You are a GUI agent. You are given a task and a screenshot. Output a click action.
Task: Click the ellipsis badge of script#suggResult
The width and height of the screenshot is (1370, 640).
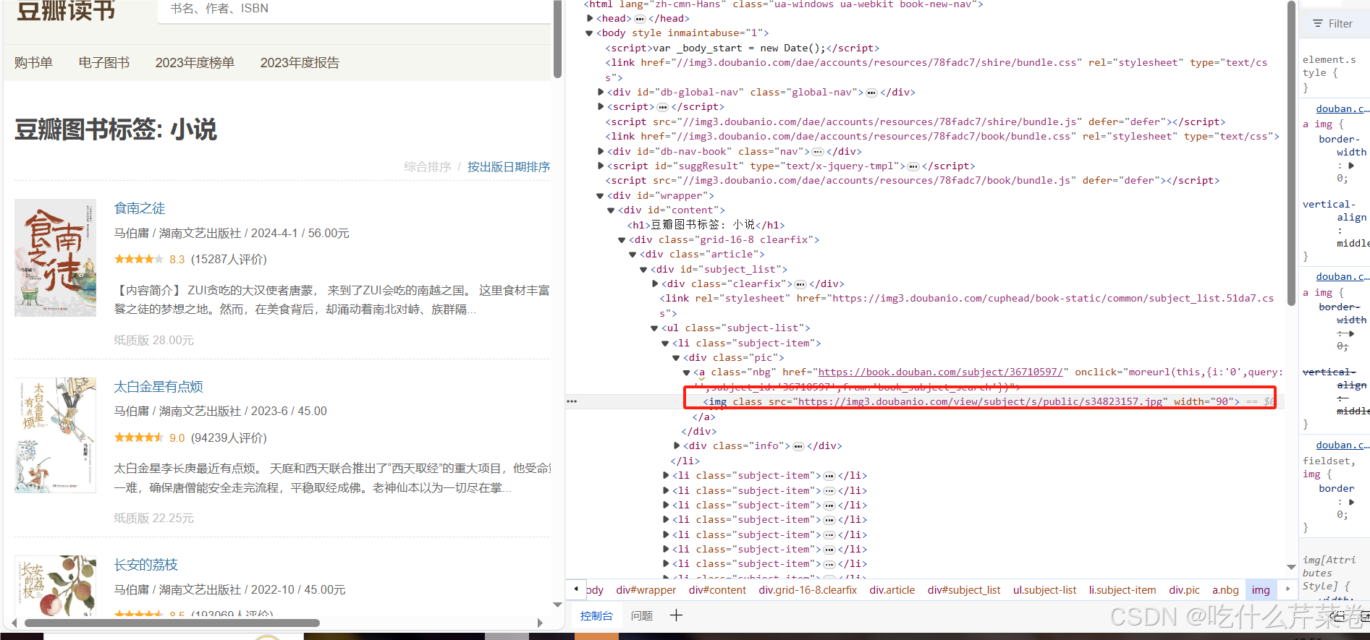(x=914, y=166)
